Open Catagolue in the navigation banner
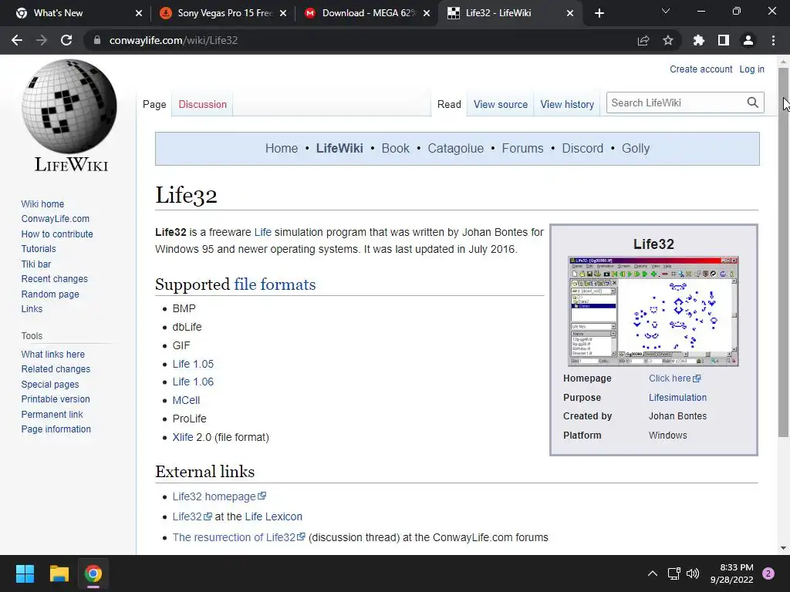Image resolution: width=790 pixels, height=592 pixels. point(455,149)
